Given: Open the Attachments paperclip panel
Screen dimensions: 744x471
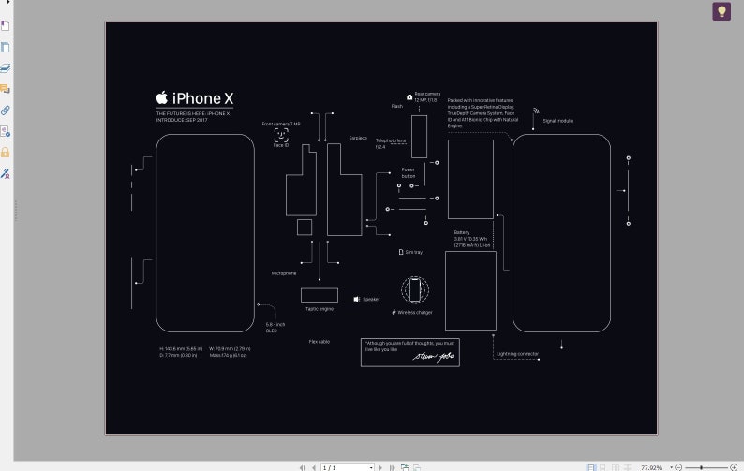Looking at the screenshot, I should point(6,110).
